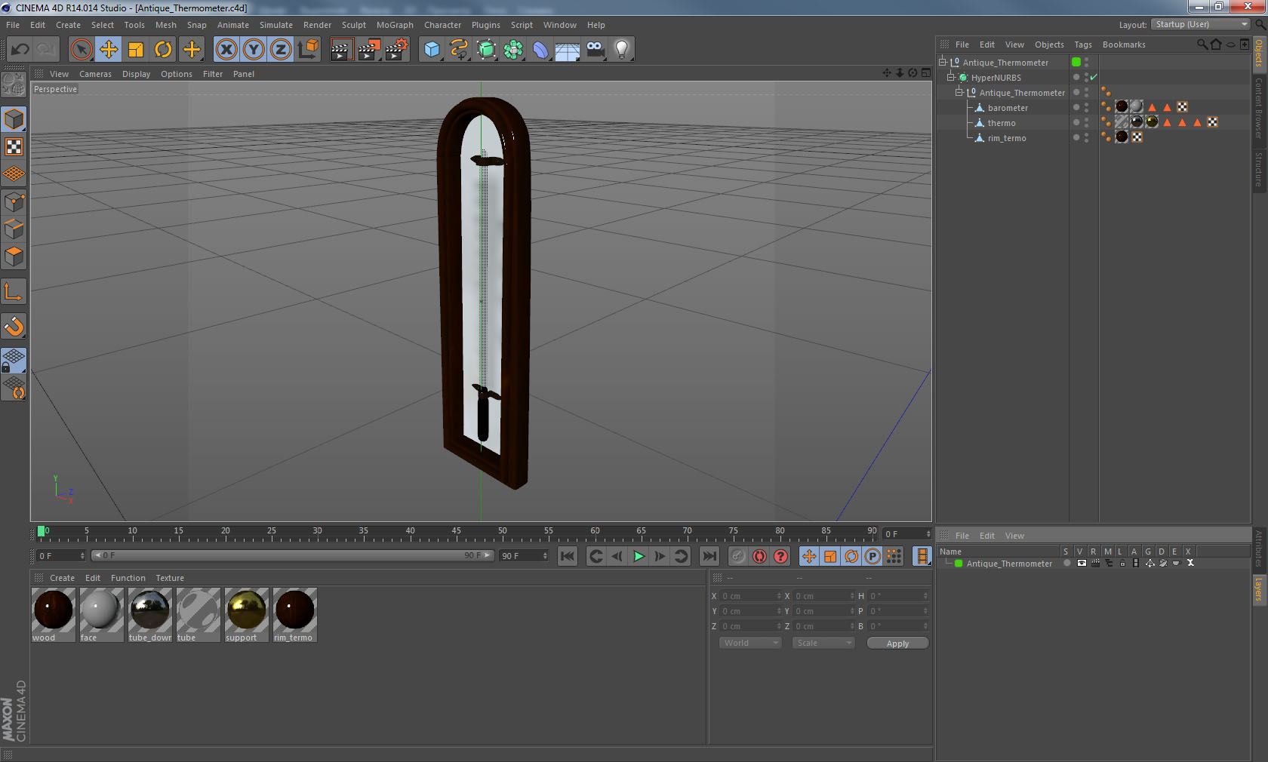Open the World coordinate dropdown

point(750,643)
